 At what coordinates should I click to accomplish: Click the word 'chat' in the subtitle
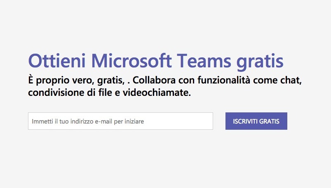292,79
